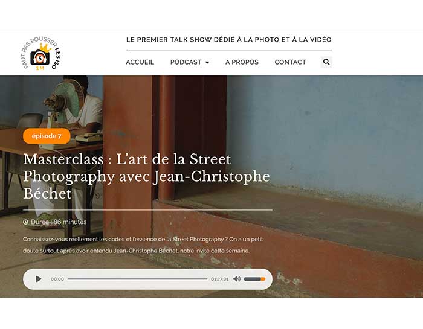
Task: Mute the audio with speaker icon
Action: tap(237, 279)
